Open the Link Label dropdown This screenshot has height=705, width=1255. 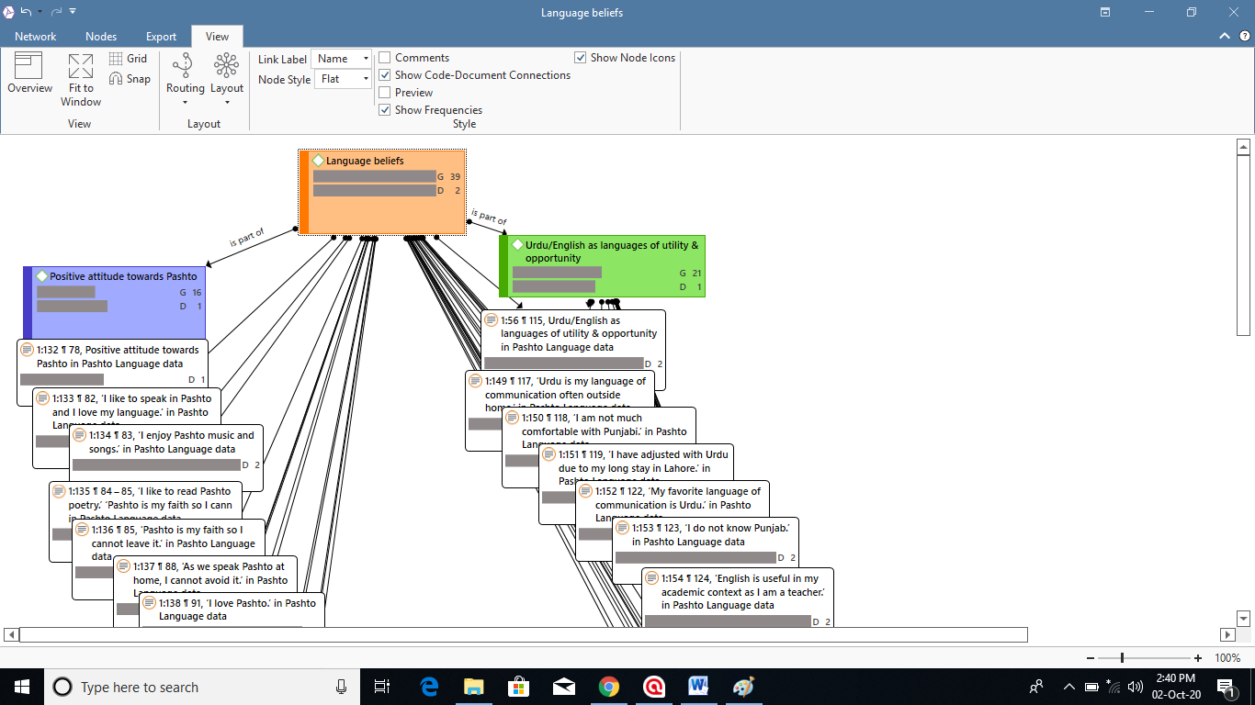pyautogui.click(x=341, y=59)
